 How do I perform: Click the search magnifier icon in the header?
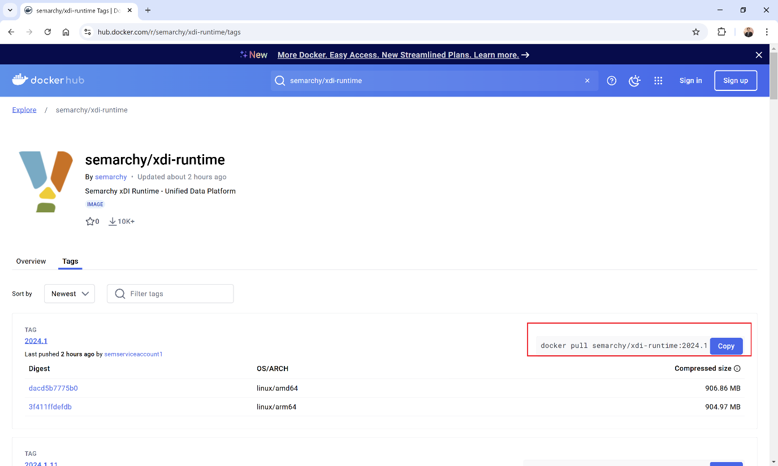coord(280,81)
